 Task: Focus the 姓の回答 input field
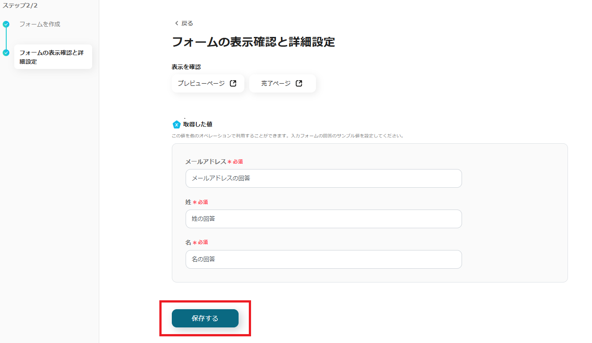(x=324, y=219)
